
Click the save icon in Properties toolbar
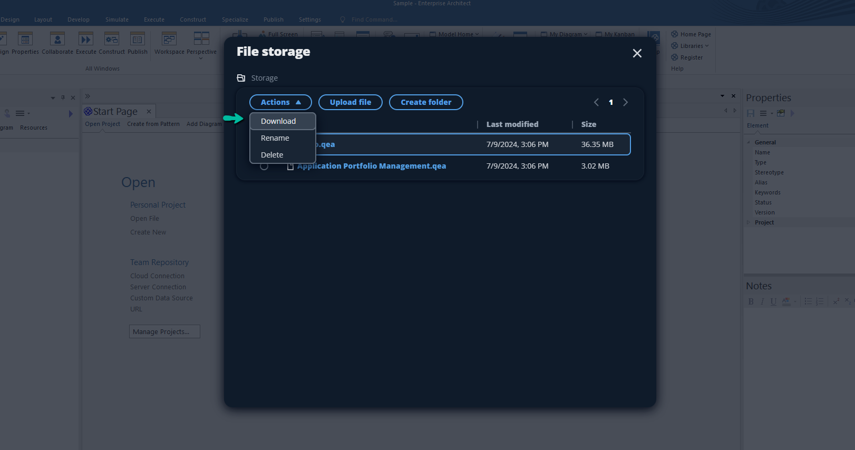pyautogui.click(x=751, y=113)
